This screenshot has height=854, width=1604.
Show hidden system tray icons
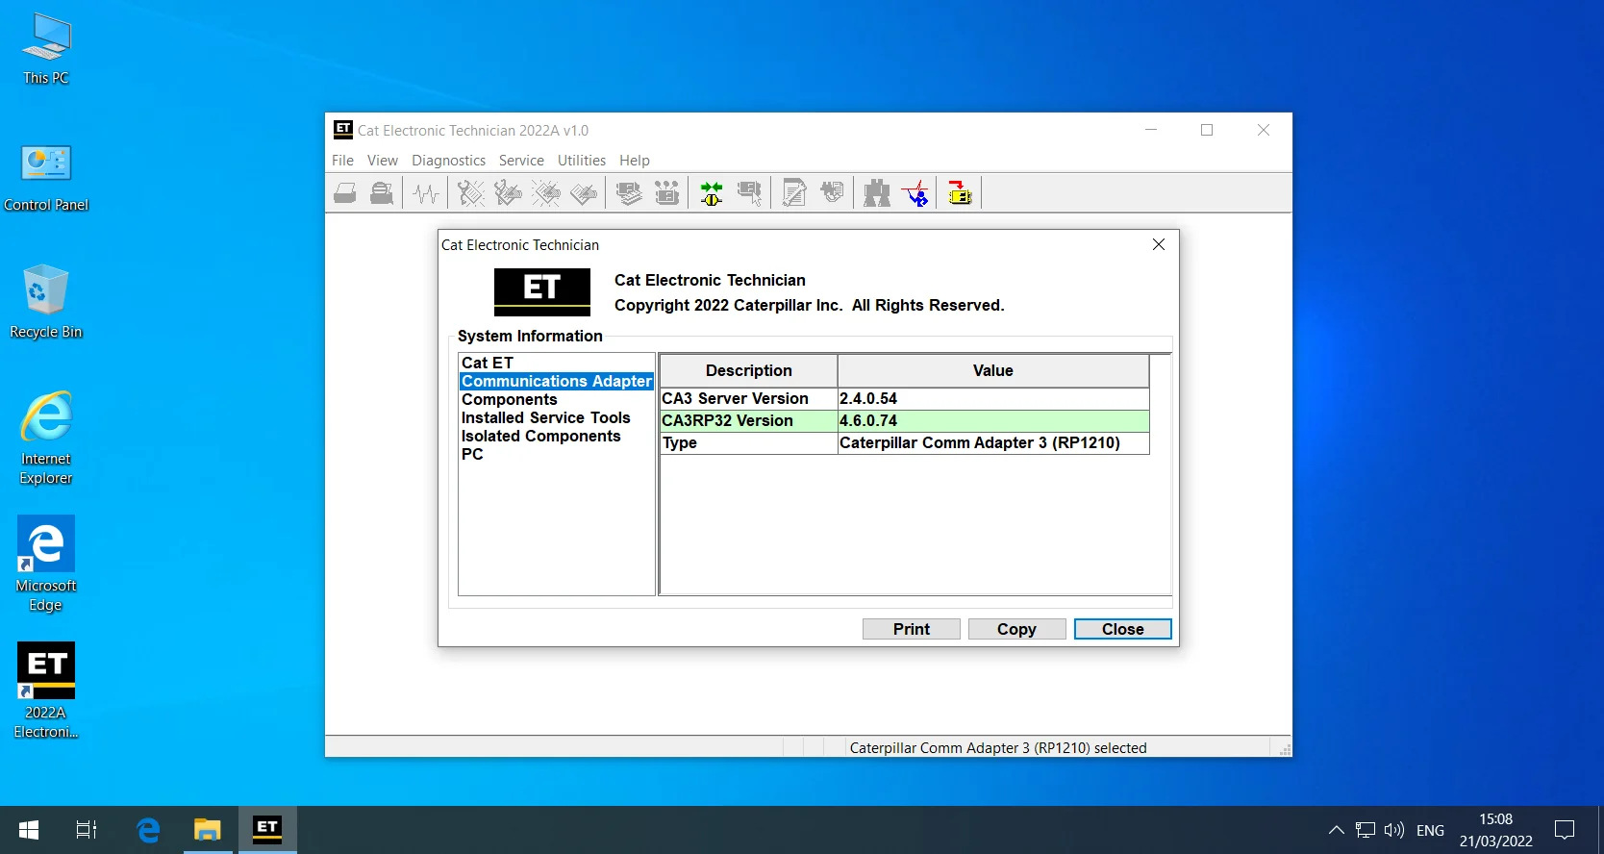pos(1337,830)
